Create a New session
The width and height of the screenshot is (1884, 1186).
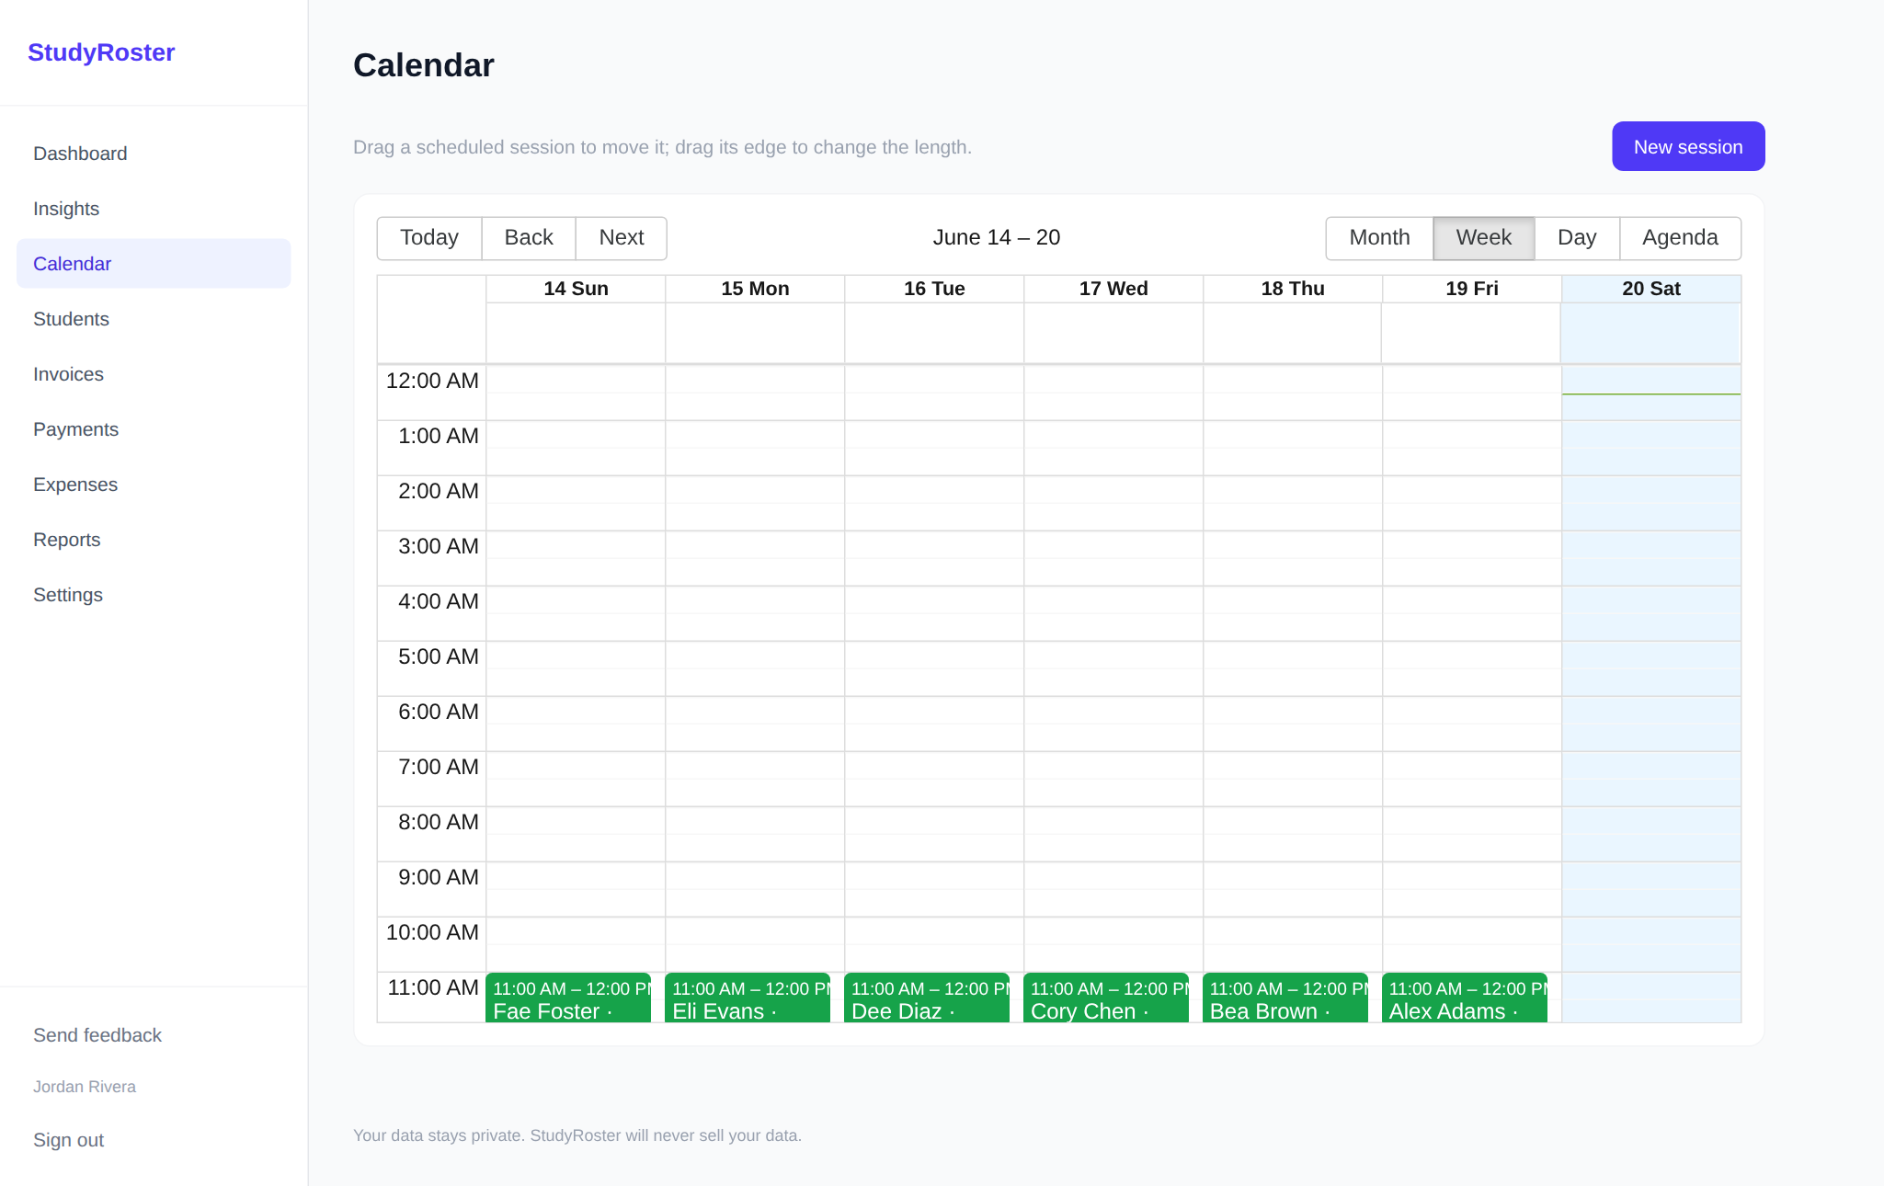coord(1688,146)
